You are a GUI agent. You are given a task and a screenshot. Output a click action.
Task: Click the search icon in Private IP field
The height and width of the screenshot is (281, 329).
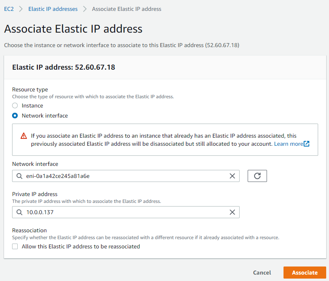tap(19, 212)
